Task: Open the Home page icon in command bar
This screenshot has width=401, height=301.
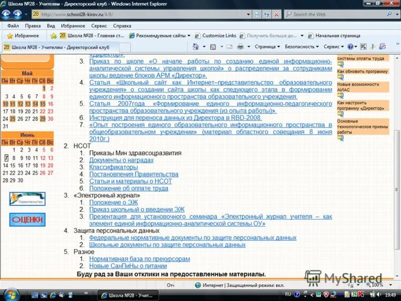Action: coord(195,47)
